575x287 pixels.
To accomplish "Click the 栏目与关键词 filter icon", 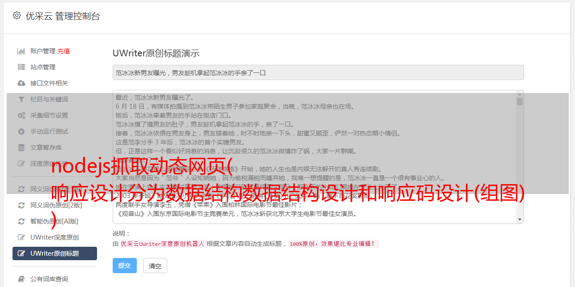I will pos(21,99).
